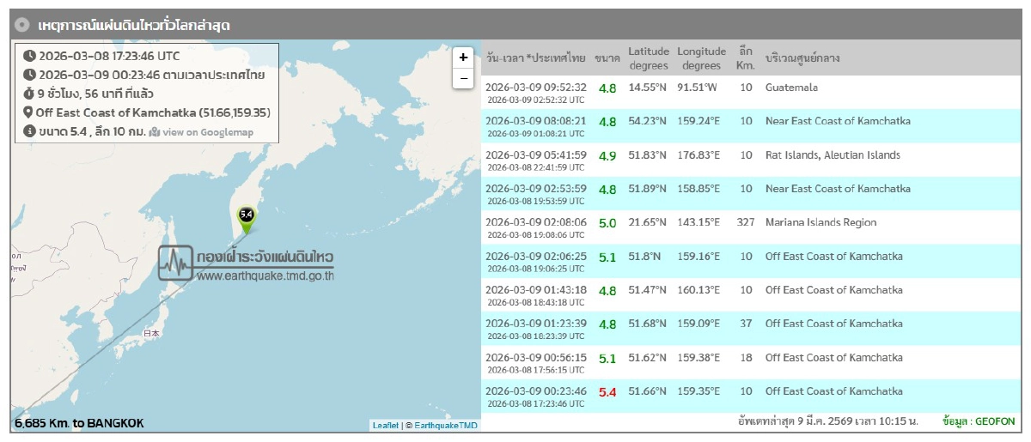1031x442 pixels.
Task: Select the red 5.4 magnitude earthquake row
Action: point(747,396)
